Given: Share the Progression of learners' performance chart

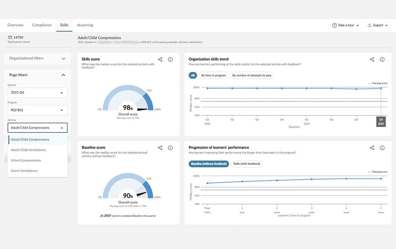Looking at the screenshot, I should tap(372, 147).
